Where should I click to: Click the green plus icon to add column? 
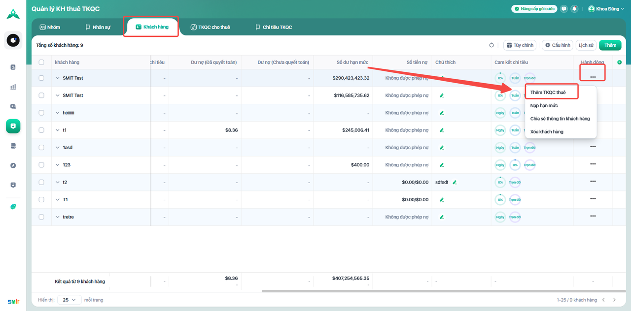[620, 62]
